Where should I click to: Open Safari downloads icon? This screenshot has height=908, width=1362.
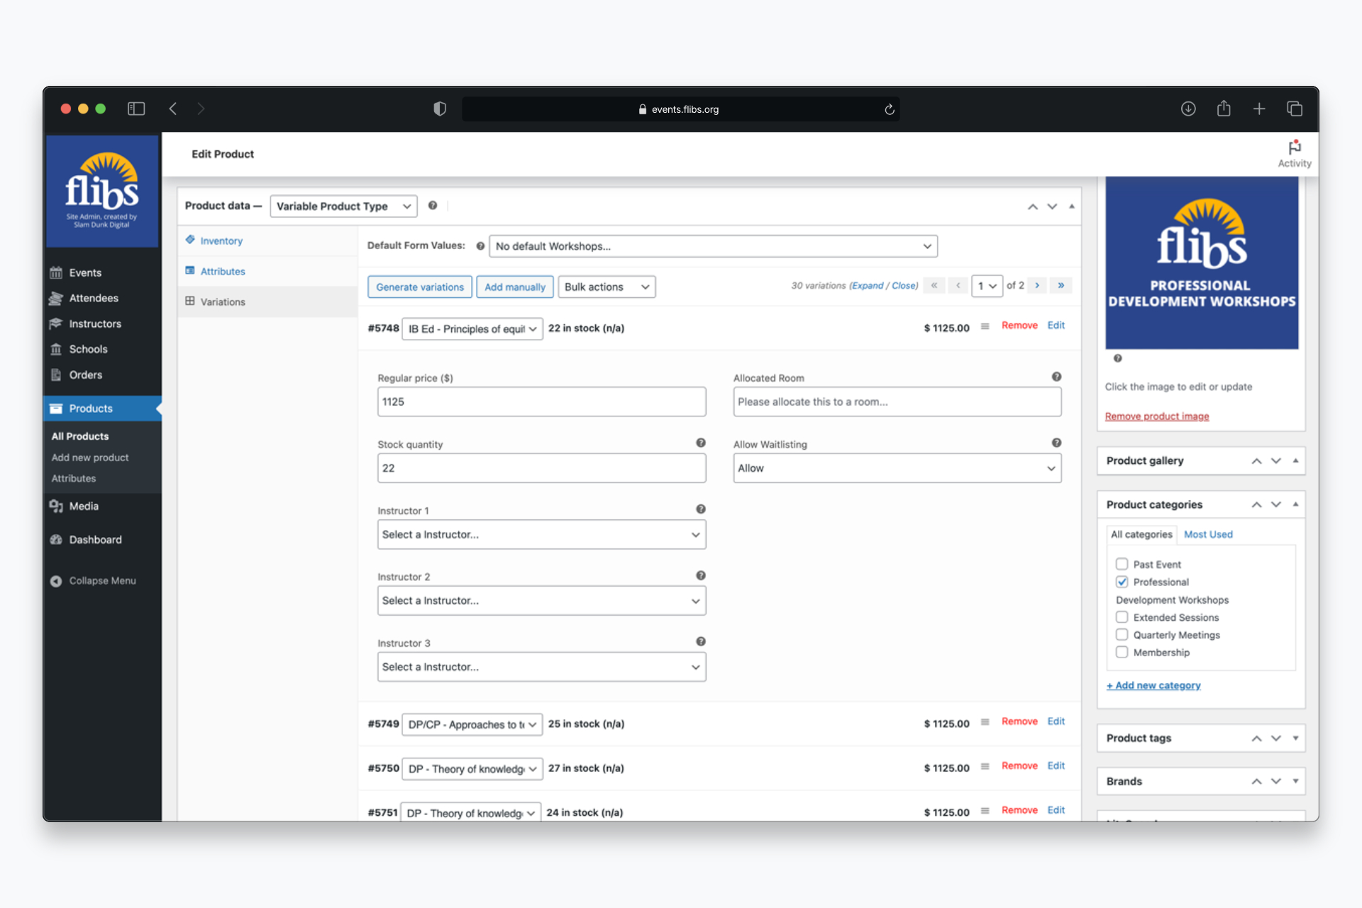(1187, 109)
